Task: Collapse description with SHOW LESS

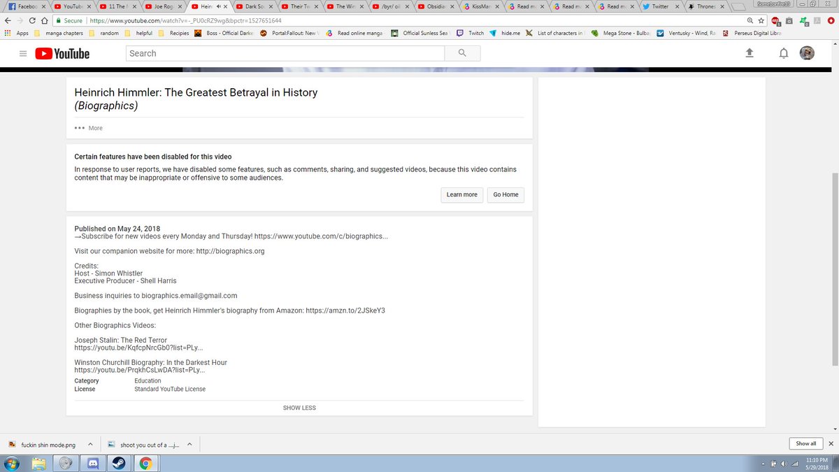Action: point(299,408)
